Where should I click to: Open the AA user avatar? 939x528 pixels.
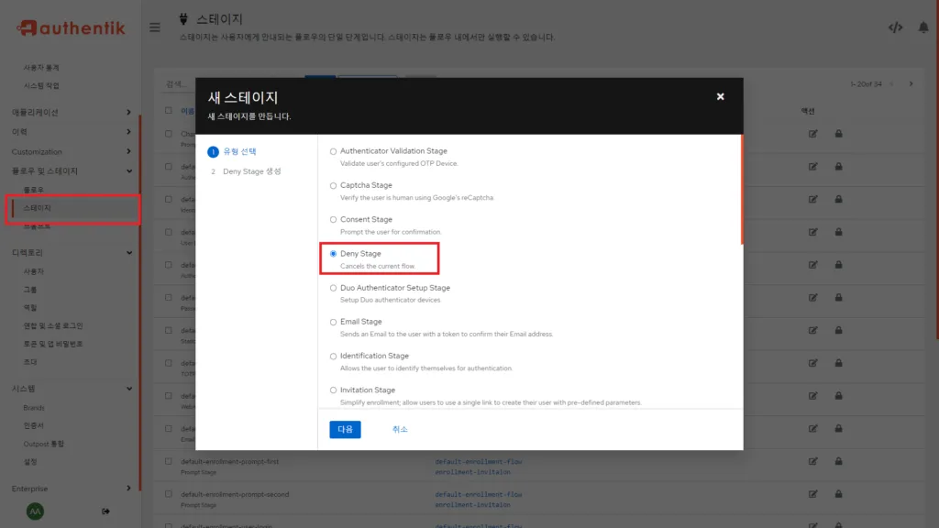point(36,511)
